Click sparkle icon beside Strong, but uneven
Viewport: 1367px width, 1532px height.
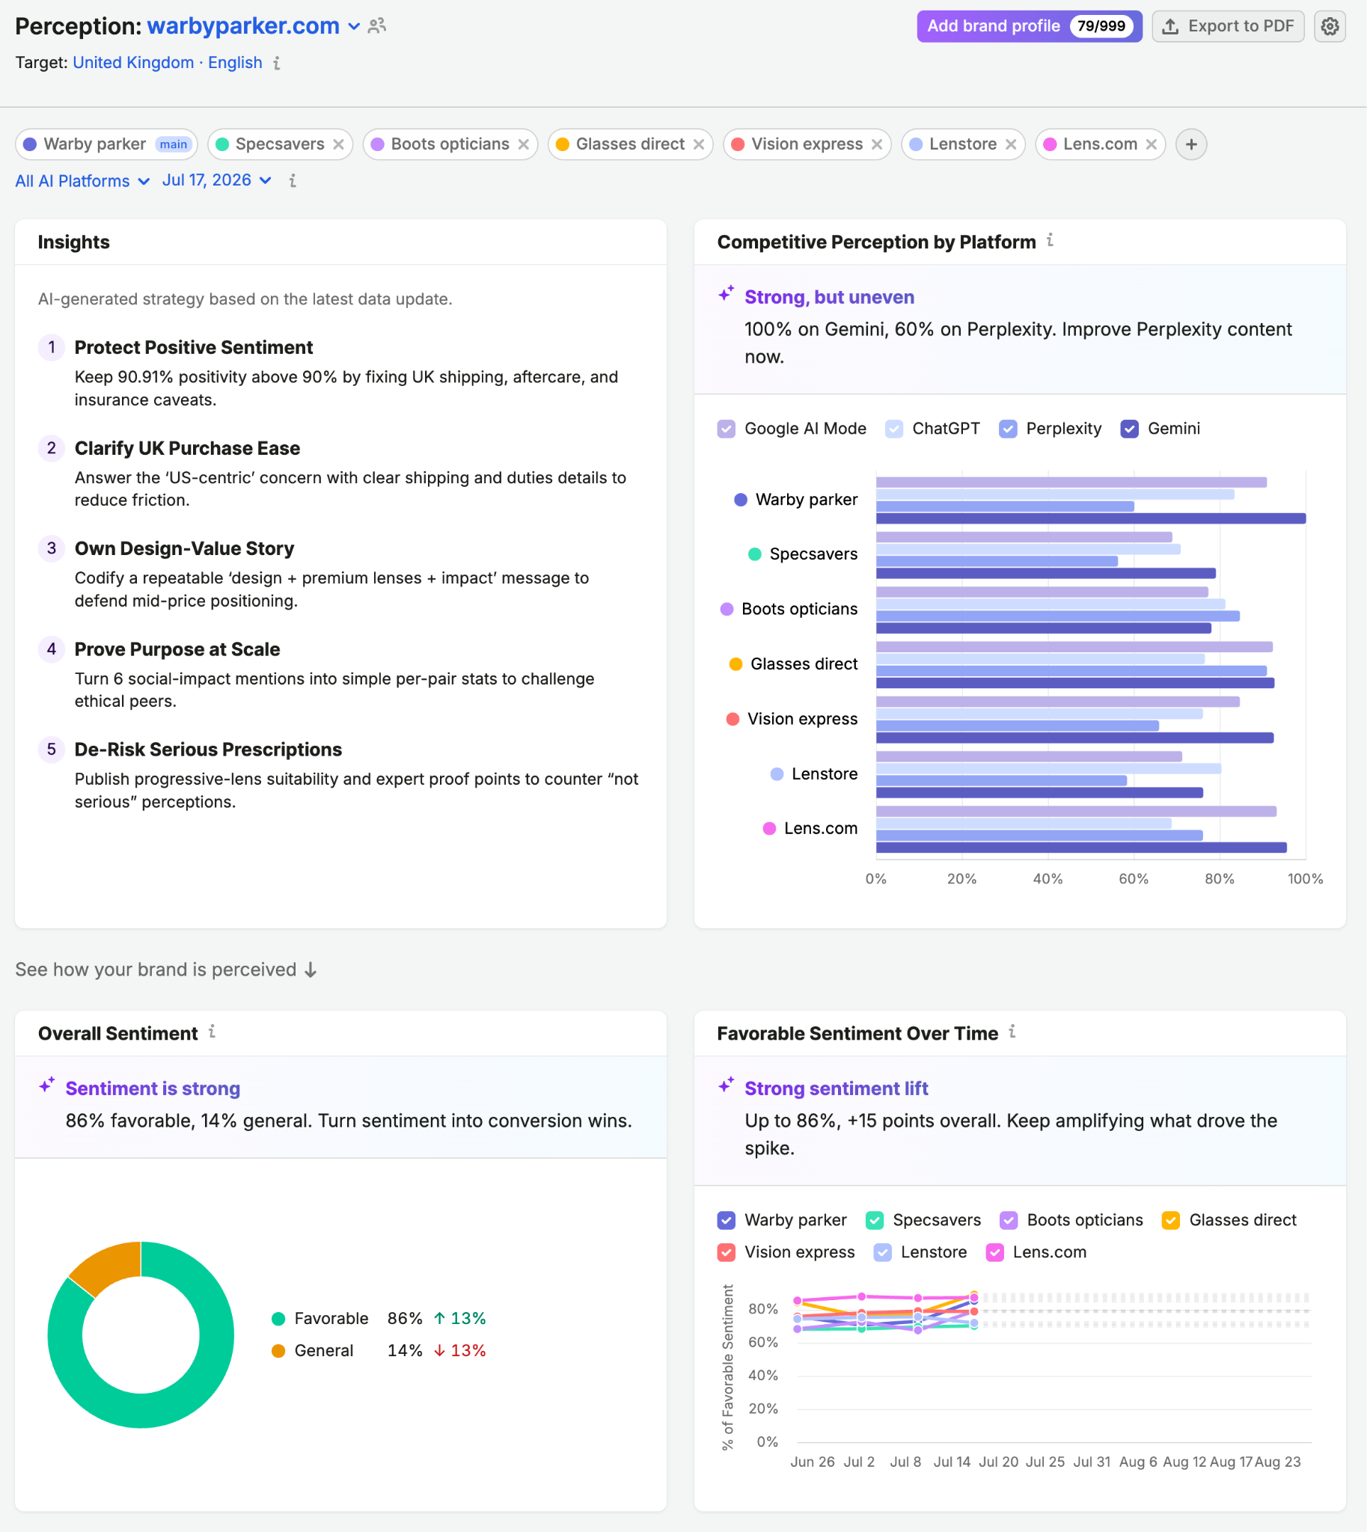(x=726, y=295)
